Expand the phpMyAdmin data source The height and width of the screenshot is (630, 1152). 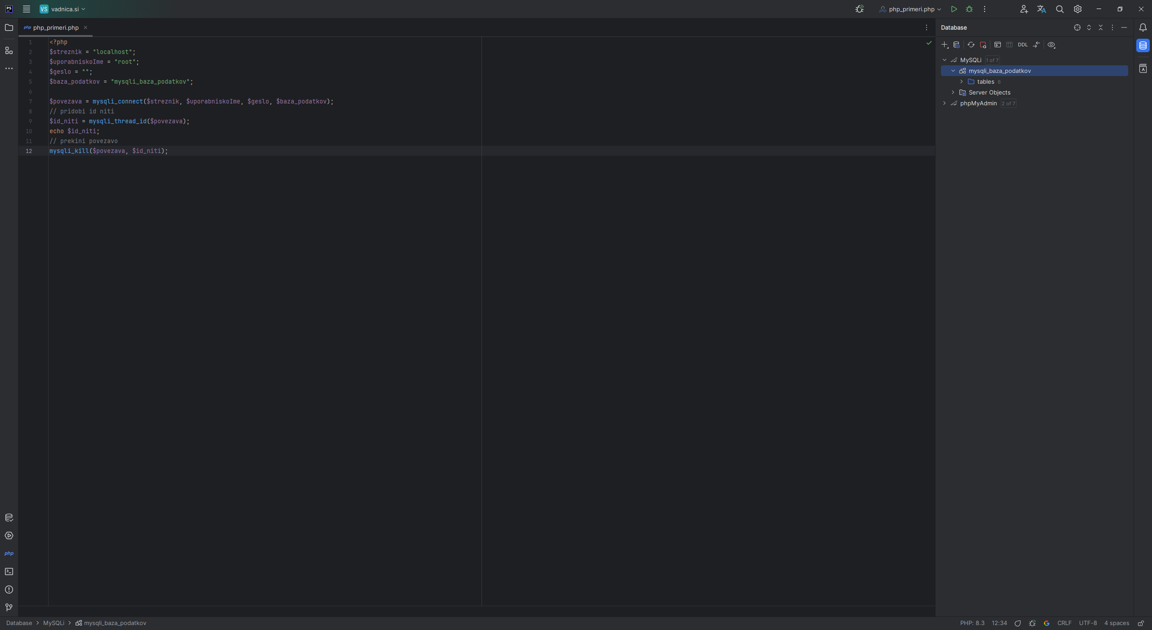[944, 103]
